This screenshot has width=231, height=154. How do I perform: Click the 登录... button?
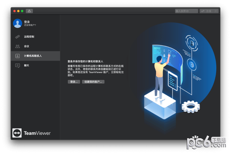click(x=74, y=82)
